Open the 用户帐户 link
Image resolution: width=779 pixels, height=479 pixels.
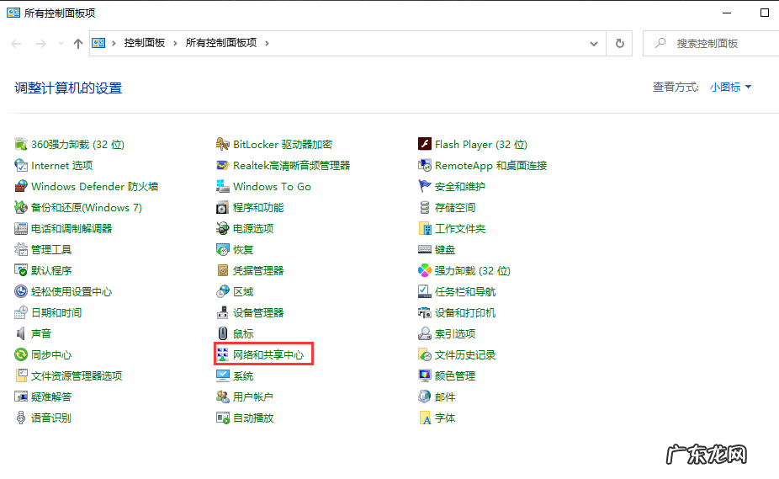(x=253, y=397)
